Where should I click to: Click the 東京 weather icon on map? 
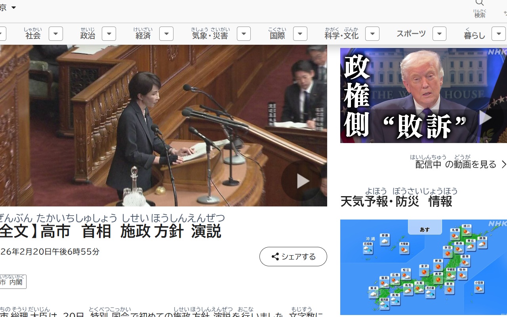pyautogui.click(x=450, y=288)
